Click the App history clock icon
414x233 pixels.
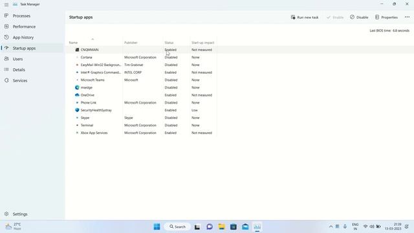(6, 38)
